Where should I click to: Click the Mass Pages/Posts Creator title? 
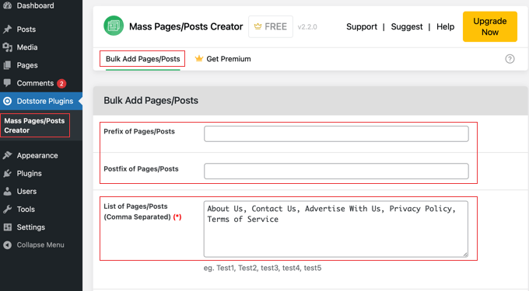[186, 26]
